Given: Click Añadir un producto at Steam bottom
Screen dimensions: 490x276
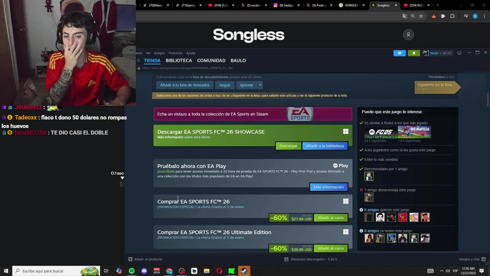Looking at the screenshot, I should point(145,259).
